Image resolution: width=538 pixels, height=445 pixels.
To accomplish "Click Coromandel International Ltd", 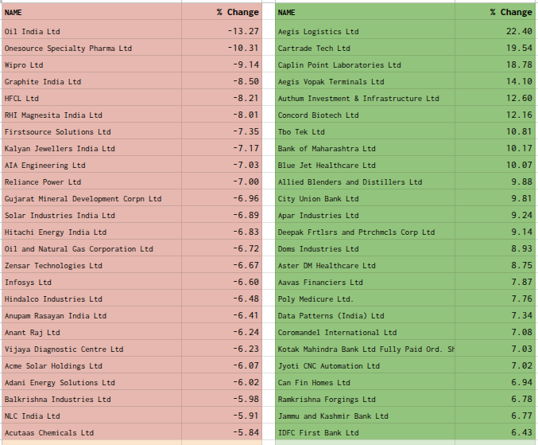I will (365, 333).
